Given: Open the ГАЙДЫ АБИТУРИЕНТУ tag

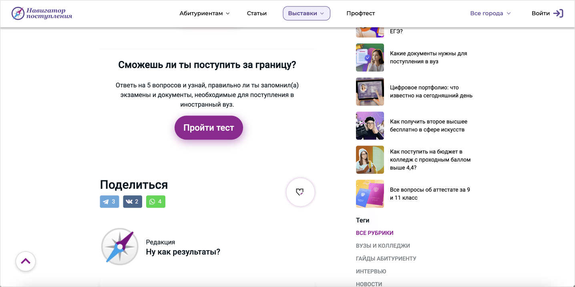Looking at the screenshot, I should (386, 259).
